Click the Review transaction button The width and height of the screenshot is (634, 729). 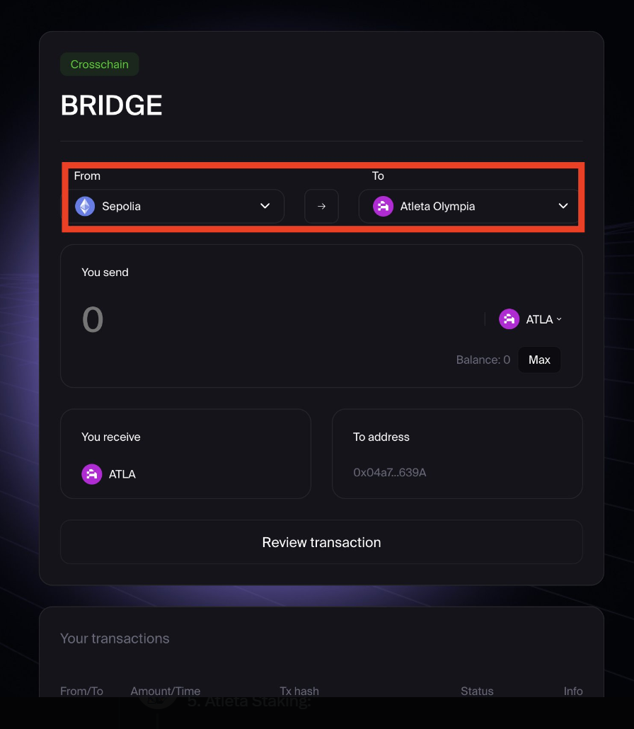pos(322,542)
